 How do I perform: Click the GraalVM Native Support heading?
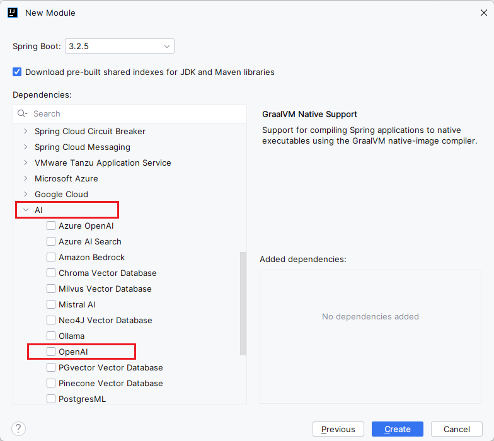[309, 114]
